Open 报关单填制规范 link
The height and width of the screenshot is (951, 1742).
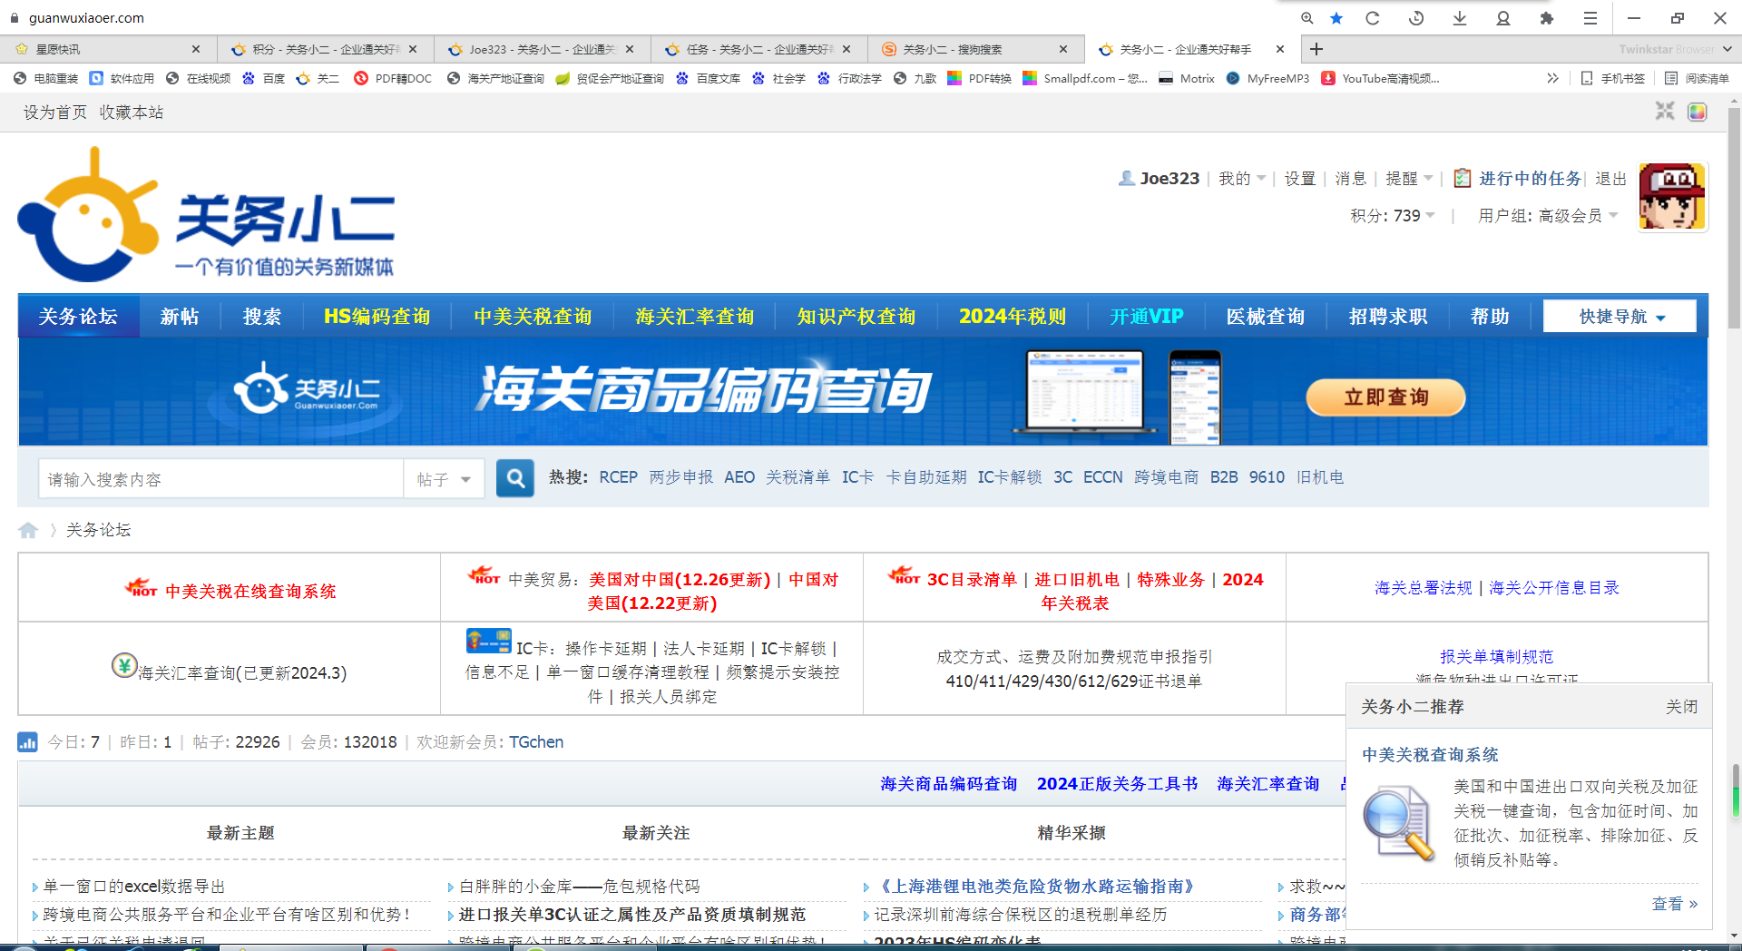click(1496, 656)
